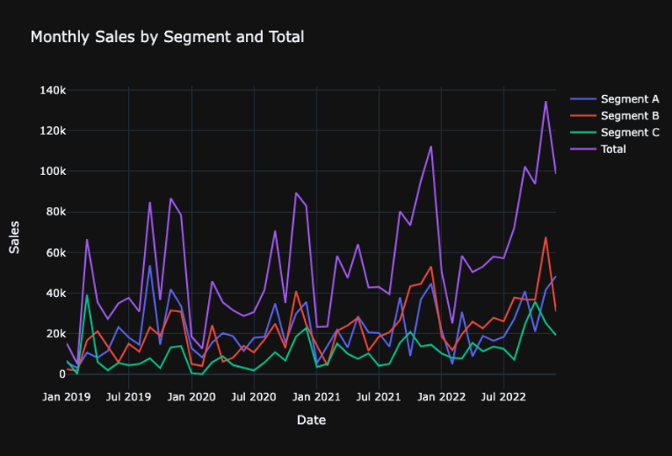Click the 0 y-axis tick label
The image size is (672, 456).
(62, 374)
